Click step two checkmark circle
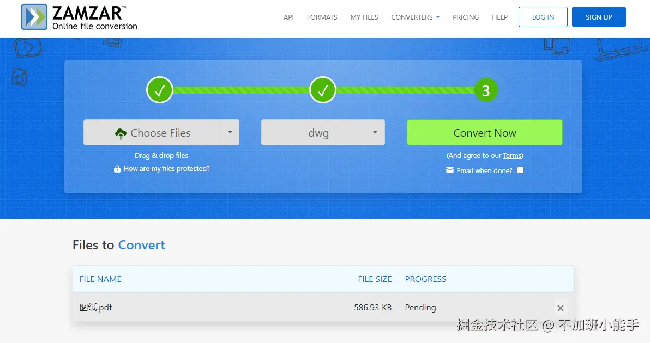Screen dimensions: 650x343 click(322, 90)
